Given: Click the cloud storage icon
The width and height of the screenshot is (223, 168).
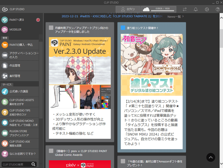Looking at the screenshot, I should (x=146, y=9).
